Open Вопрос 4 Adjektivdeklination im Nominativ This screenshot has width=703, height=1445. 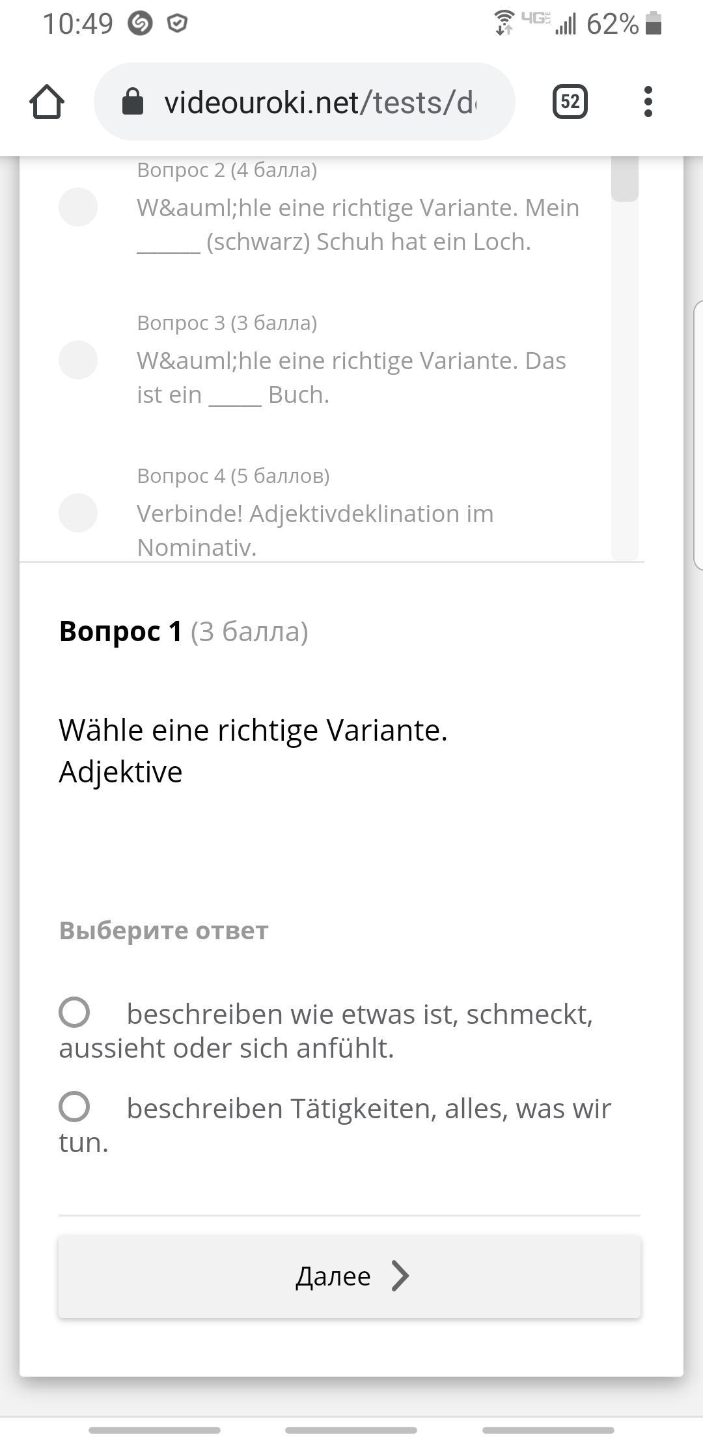[x=315, y=529]
